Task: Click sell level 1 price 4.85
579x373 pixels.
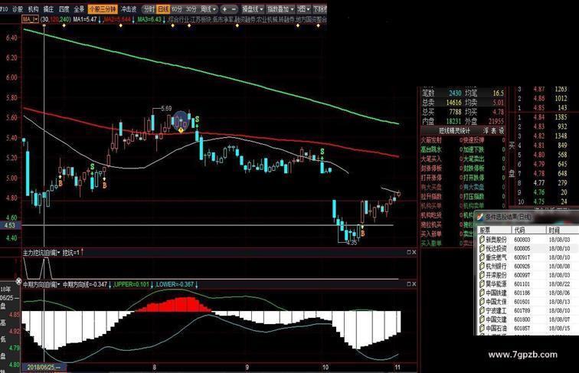Action: click(x=538, y=108)
